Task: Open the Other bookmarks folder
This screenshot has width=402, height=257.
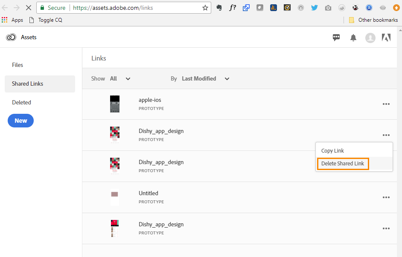Action: click(x=373, y=20)
